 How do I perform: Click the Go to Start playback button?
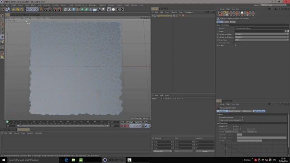(x=122, y=122)
